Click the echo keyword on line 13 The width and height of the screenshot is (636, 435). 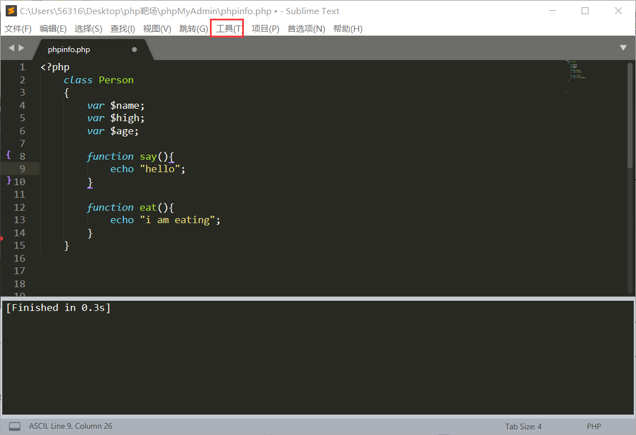click(122, 220)
